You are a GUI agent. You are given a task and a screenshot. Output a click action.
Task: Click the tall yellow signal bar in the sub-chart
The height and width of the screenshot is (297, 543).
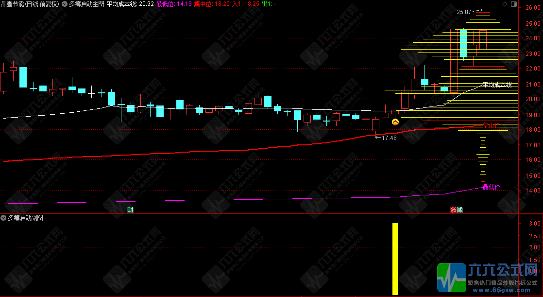(395, 259)
